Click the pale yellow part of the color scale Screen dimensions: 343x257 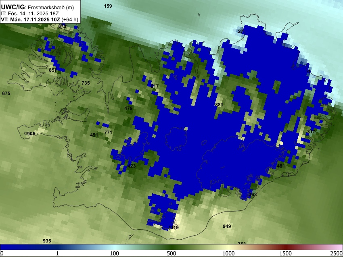tap(228, 247)
